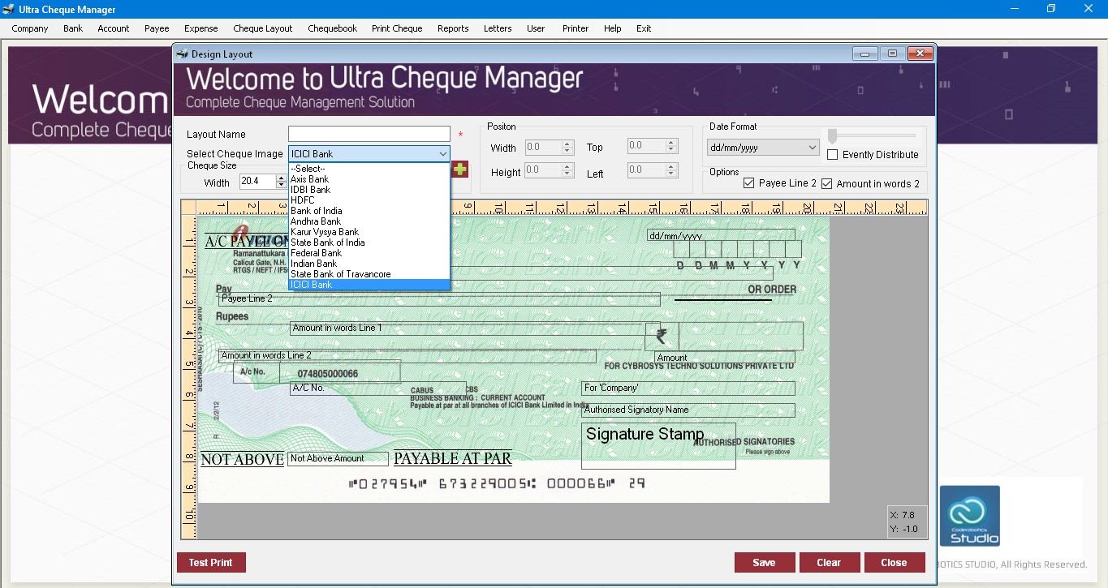The width and height of the screenshot is (1108, 588).
Task: Choose State Bank of Travancore option
Action: tap(369, 274)
